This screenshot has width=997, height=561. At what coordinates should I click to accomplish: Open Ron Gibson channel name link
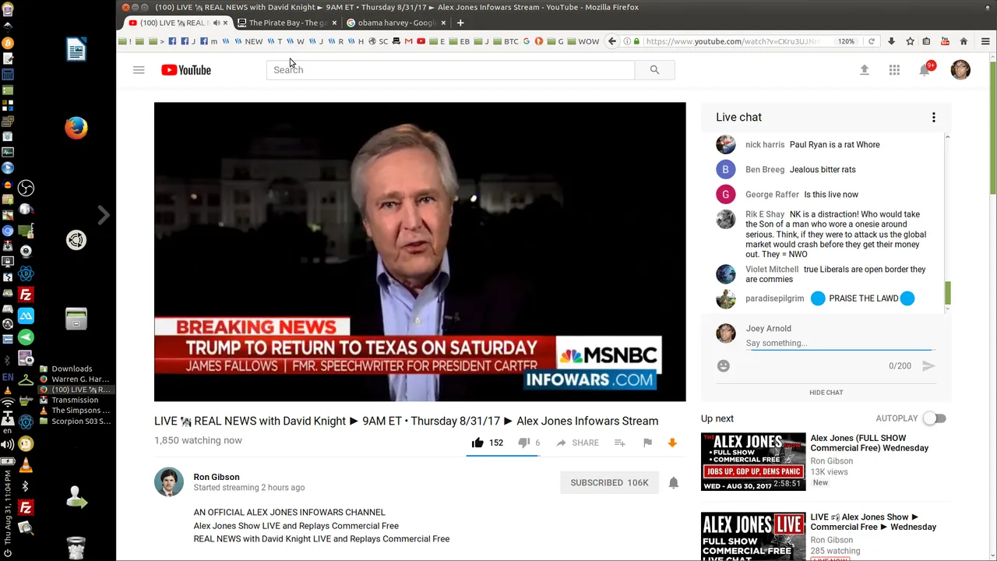pyautogui.click(x=217, y=477)
